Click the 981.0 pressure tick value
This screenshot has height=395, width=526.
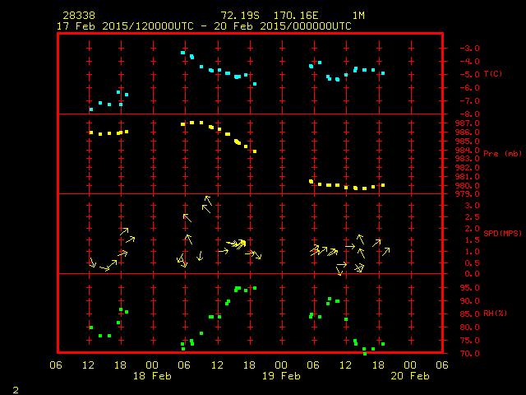point(468,177)
